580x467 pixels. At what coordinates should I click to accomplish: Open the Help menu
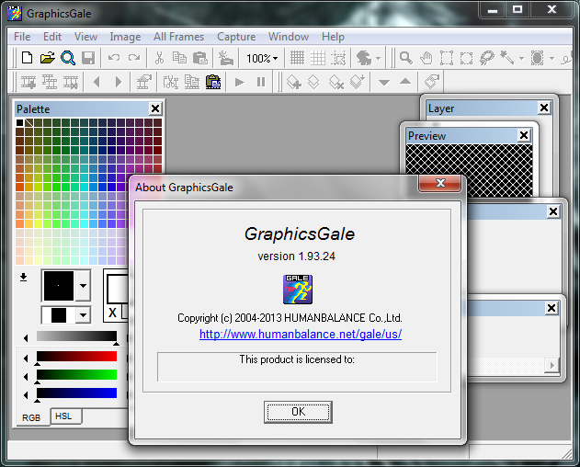click(x=333, y=37)
